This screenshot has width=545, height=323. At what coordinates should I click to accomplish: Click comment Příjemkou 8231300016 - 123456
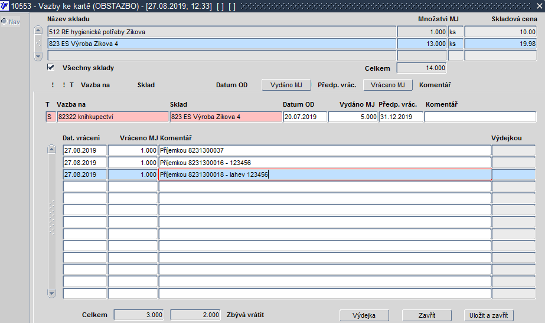point(325,163)
